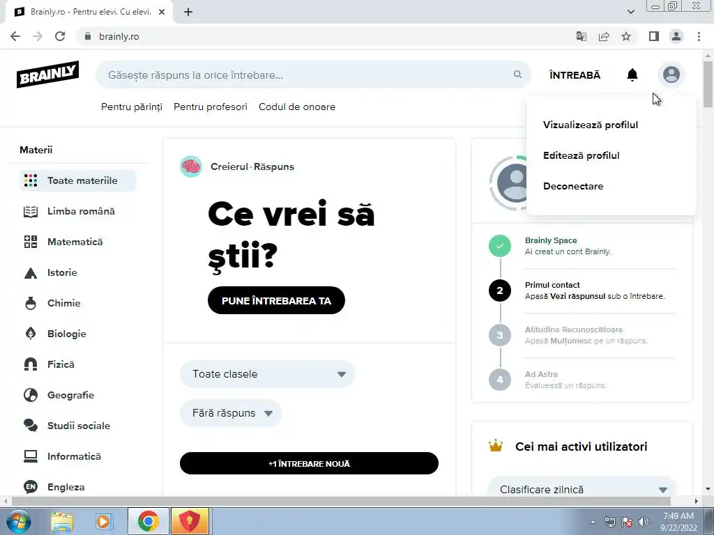This screenshot has width=714, height=535.
Task: Open the browser side panel
Action: [x=654, y=36]
